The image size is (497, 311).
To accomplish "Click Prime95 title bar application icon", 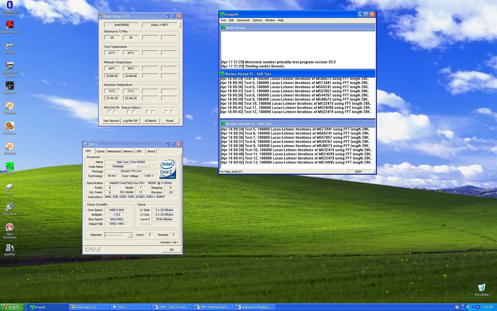I will [x=222, y=14].
